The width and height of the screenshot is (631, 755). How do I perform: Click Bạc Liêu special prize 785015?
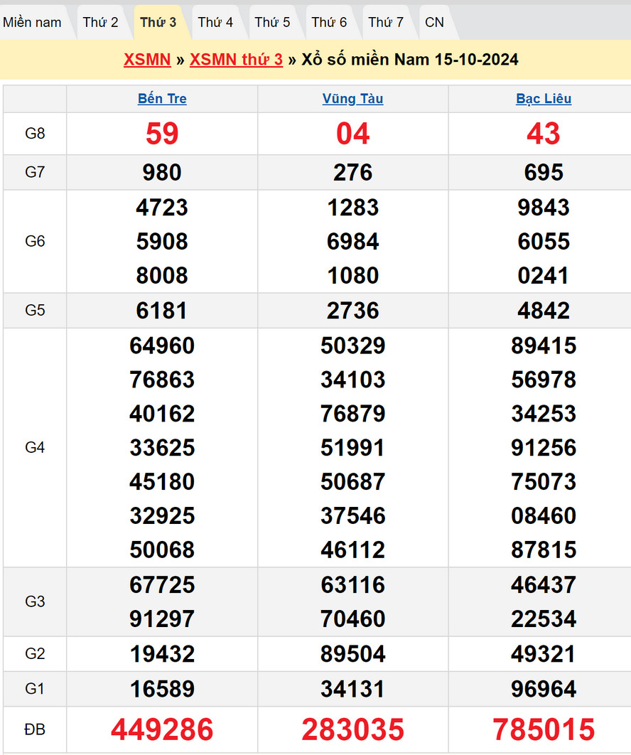coord(544,729)
